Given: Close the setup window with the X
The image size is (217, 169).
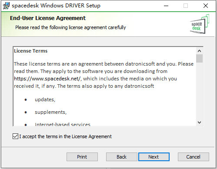Looking at the screenshot, I should click(206, 6).
